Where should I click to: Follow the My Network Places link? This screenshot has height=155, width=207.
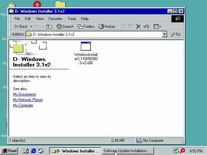pyautogui.click(x=28, y=100)
